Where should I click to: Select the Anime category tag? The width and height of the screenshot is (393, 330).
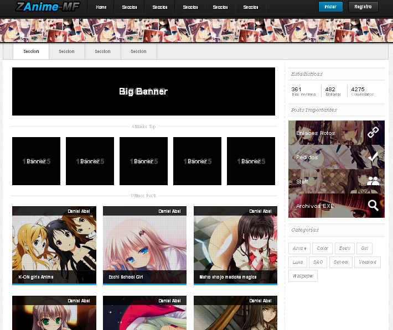pos(299,249)
